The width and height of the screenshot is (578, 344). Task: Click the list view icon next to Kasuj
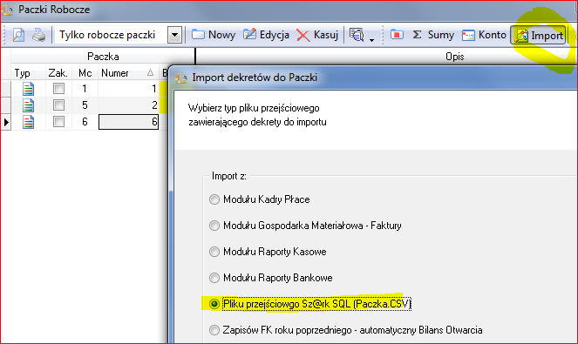click(x=357, y=35)
